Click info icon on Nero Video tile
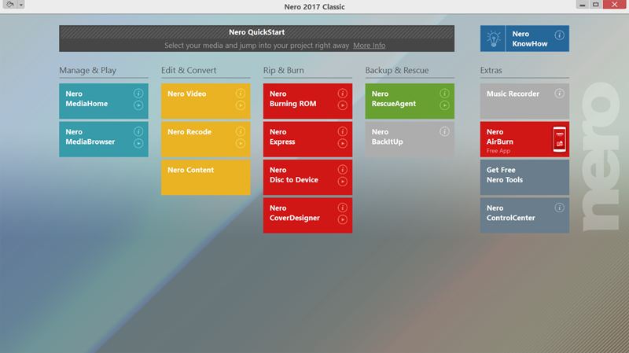 pyautogui.click(x=241, y=94)
